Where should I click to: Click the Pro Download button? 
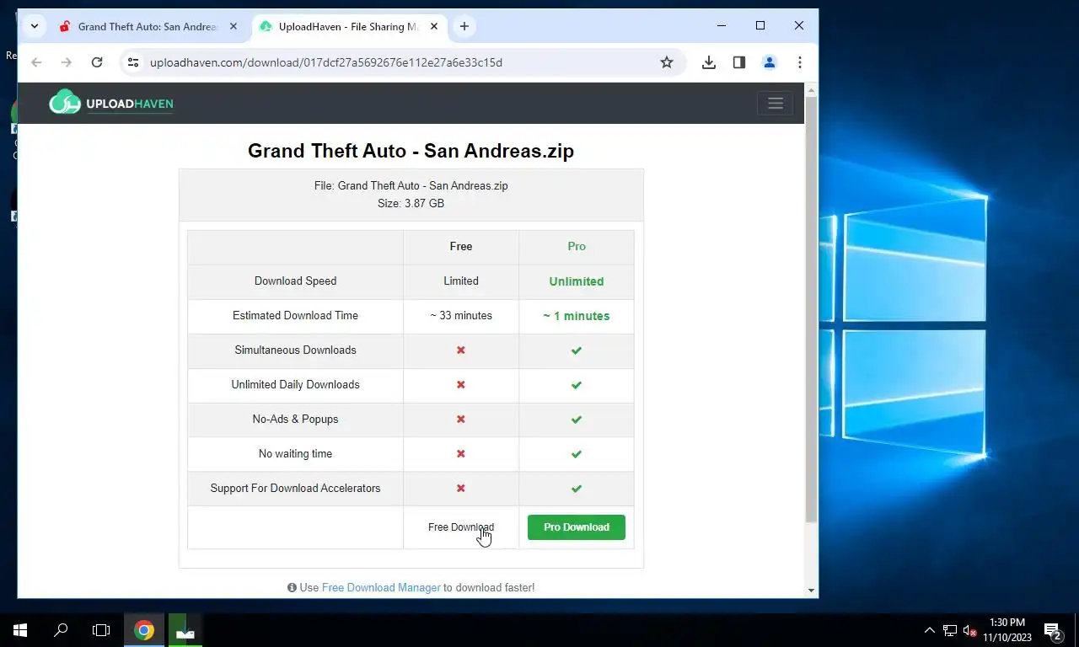pos(577,527)
